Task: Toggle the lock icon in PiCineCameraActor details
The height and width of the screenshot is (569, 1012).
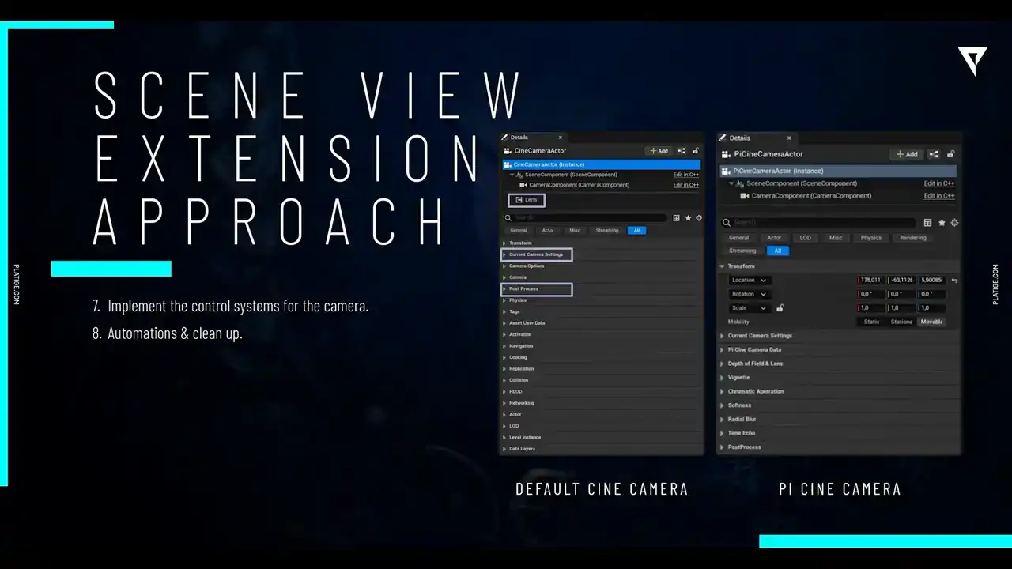Action: pyautogui.click(x=951, y=154)
